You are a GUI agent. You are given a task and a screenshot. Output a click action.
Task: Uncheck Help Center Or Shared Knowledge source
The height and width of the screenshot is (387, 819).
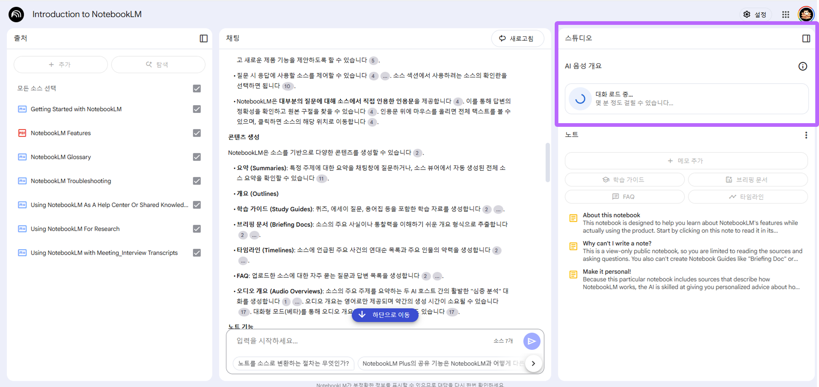(x=197, y=205)
